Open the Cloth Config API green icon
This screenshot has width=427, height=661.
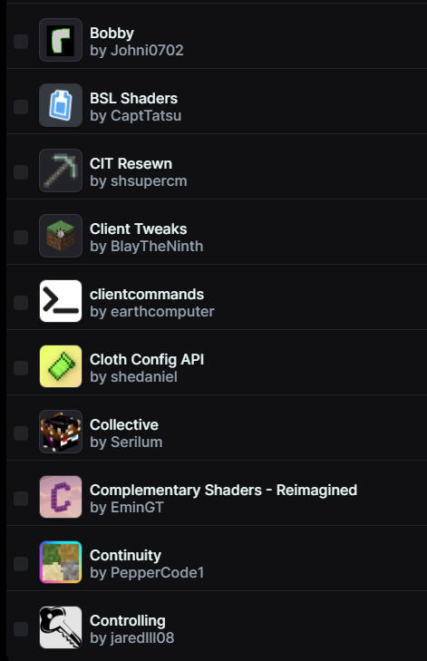(61, 366)
